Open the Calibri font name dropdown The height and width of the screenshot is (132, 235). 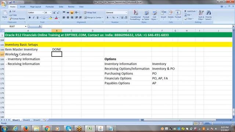point(43,13)
